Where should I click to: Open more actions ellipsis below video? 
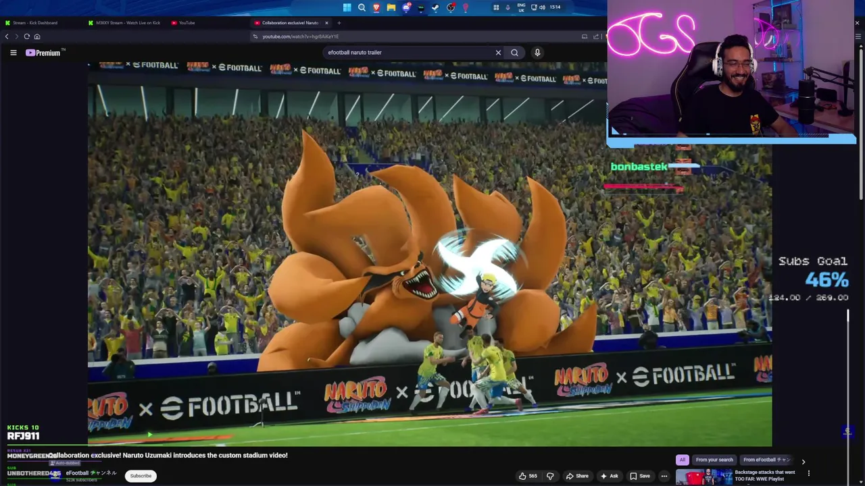tap(664, 476)
